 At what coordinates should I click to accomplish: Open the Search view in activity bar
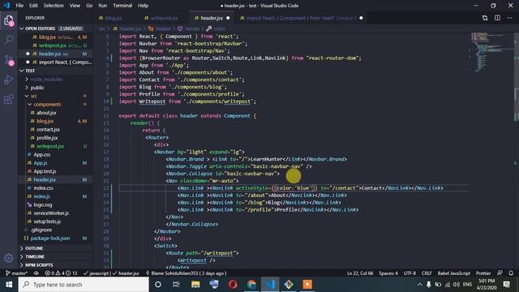tap(9, 40)
